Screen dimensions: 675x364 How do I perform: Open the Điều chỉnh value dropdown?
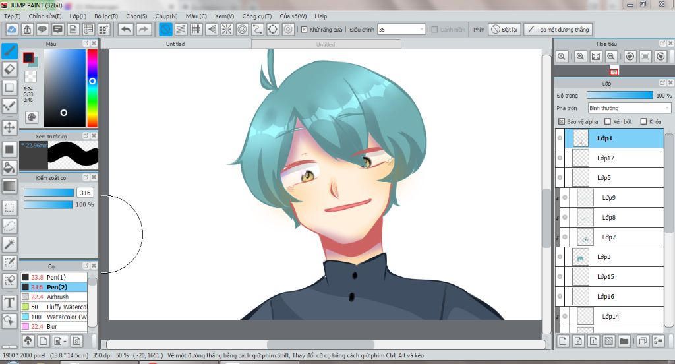pos(401,29)
